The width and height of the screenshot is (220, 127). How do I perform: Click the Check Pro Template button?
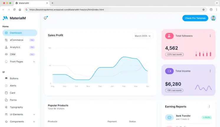coord(195,18)
